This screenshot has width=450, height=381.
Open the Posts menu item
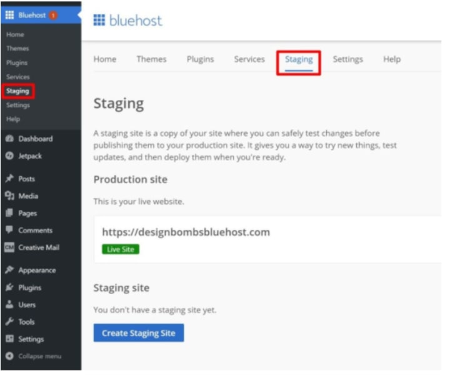tap(27, 179)
